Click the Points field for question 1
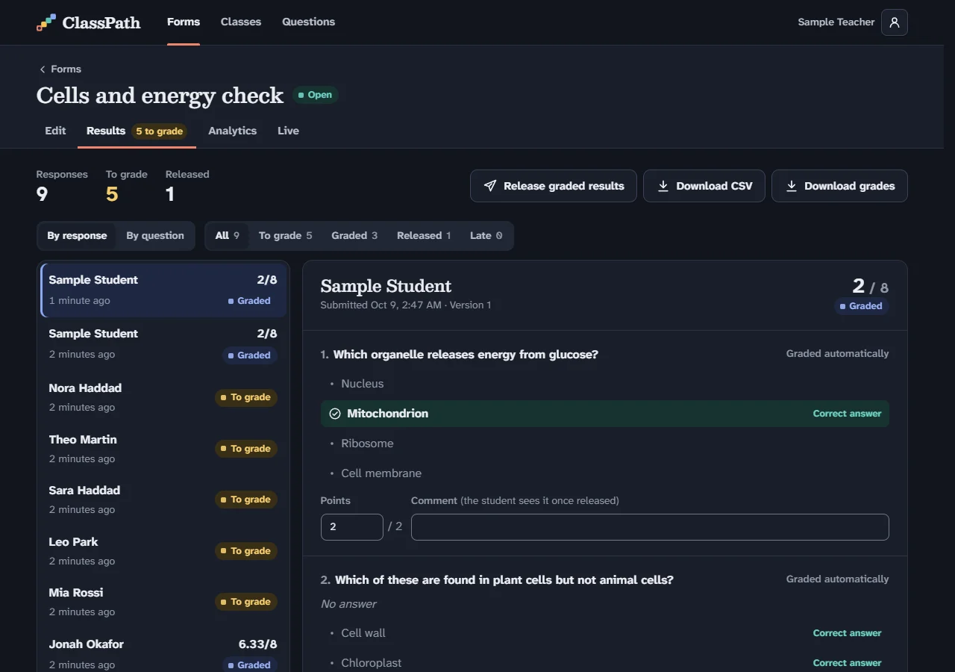 352,527
